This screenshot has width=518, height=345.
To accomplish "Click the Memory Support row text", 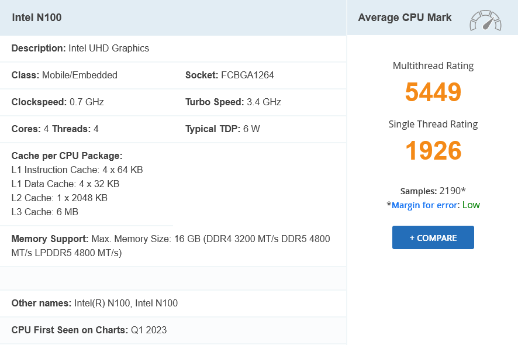I will click(171, 246).
